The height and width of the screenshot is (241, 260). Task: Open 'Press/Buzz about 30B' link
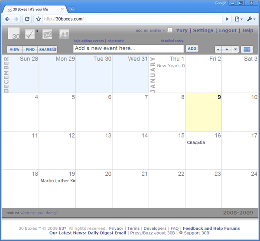pyautogui.click(x=153, y=233)
